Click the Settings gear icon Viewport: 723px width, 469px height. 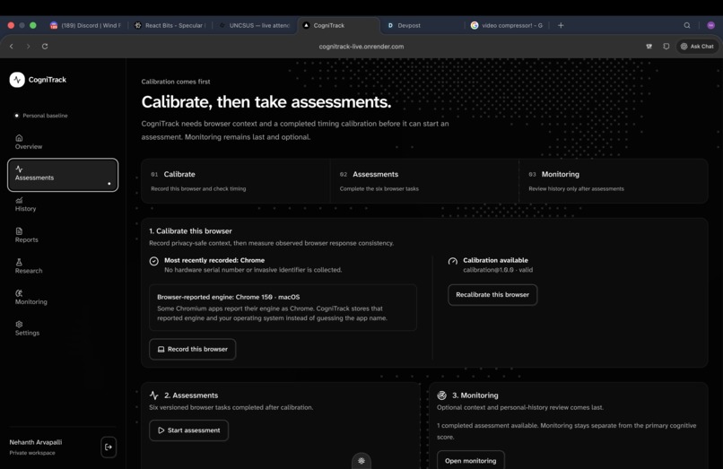coord(19,325)
